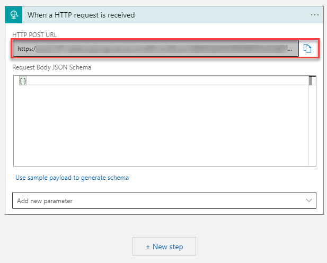Image resolution: width=327 pixels, height=263 pixels.
Task: Copy the HTTP POST URL
Action: 307,49
